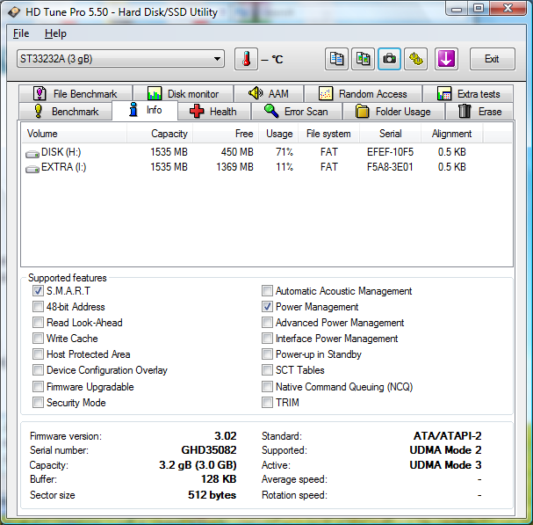This screenshot has width=533, height=525.
Task: Toggle the Interface Power Management checkbox
Action: [267, 338]
